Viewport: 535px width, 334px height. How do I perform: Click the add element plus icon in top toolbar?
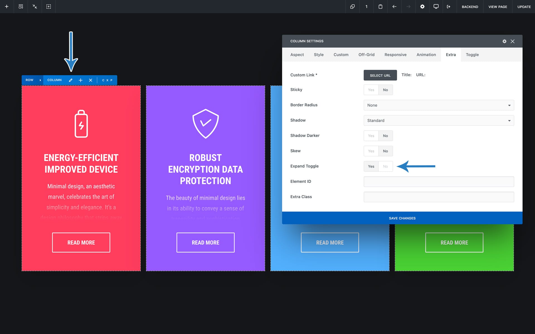coord(7,7)
